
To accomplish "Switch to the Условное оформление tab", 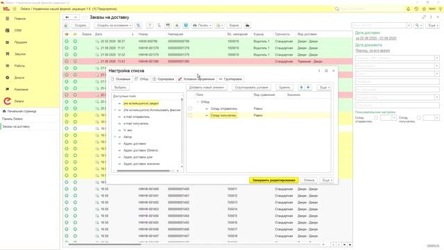I will click(196, 79).
